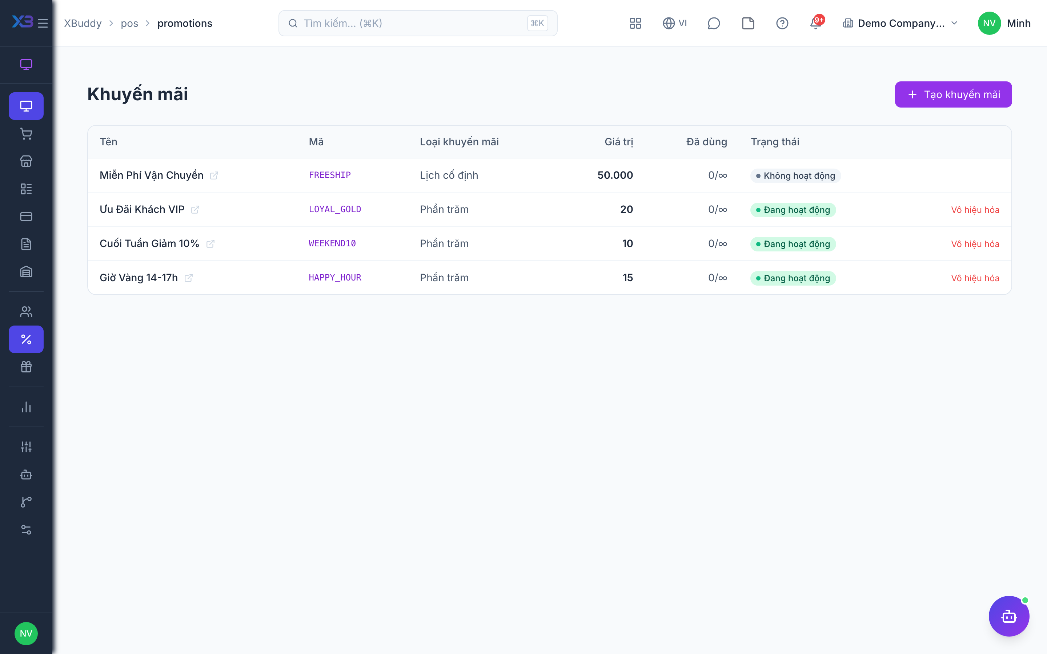Click the Miễn Phí Vận Chuyển promotion name
The image size is (1047, 654).
click(152, 175)
